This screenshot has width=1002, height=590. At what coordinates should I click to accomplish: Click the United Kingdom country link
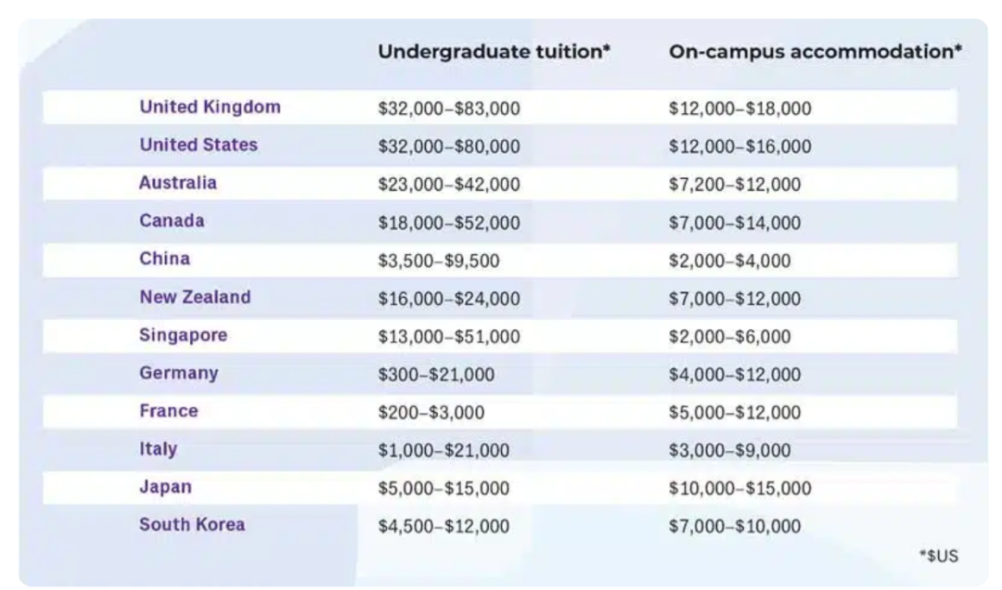[x=210, y=108]
